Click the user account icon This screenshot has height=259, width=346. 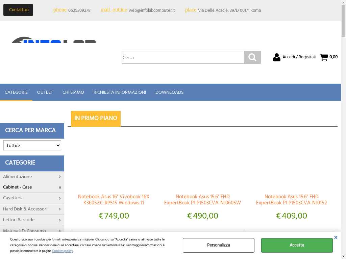coord(277,57)
